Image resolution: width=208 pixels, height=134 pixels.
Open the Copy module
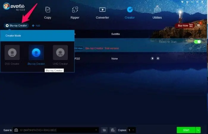(x=48, y=13)
